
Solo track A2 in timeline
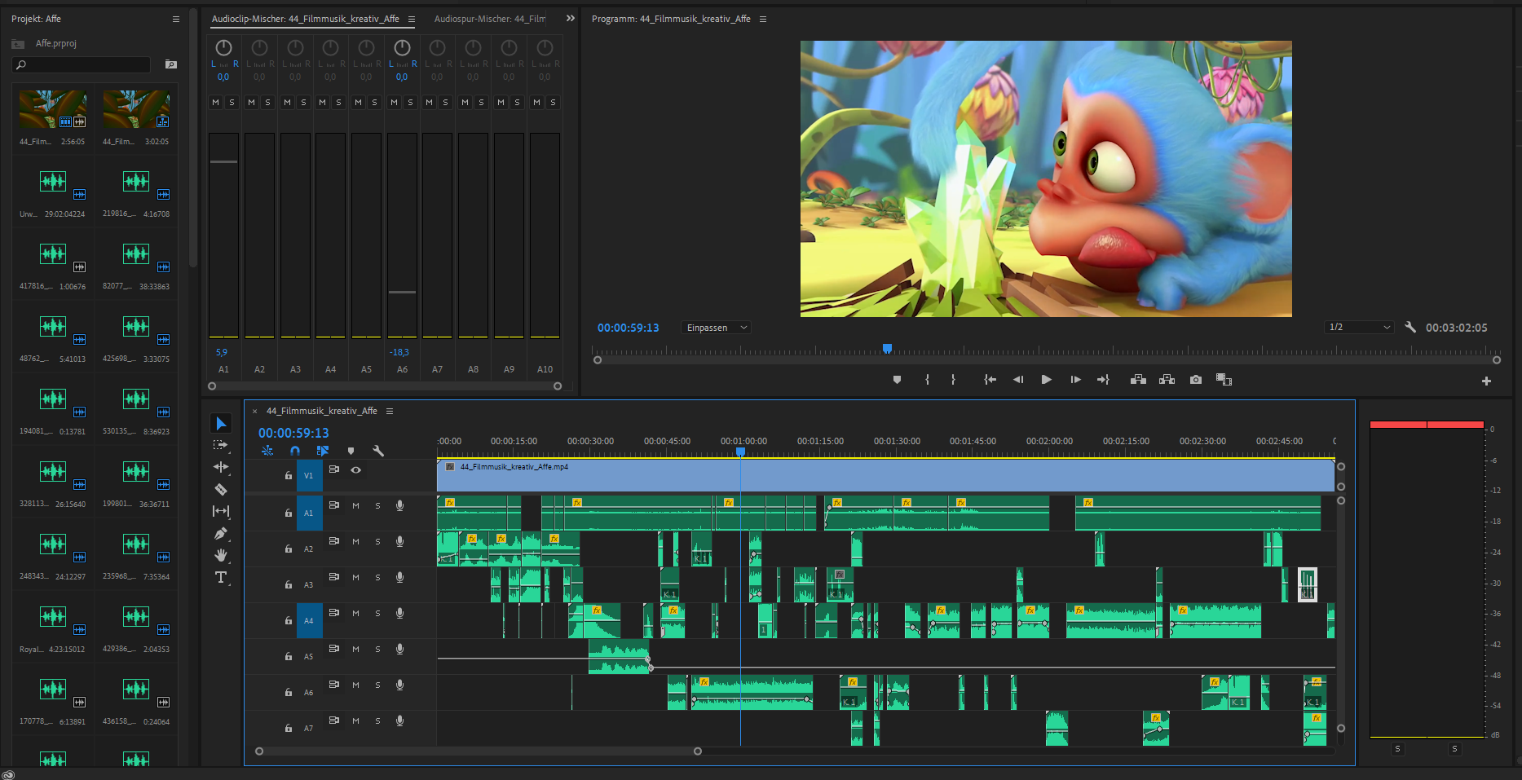(x=377, y=542)
